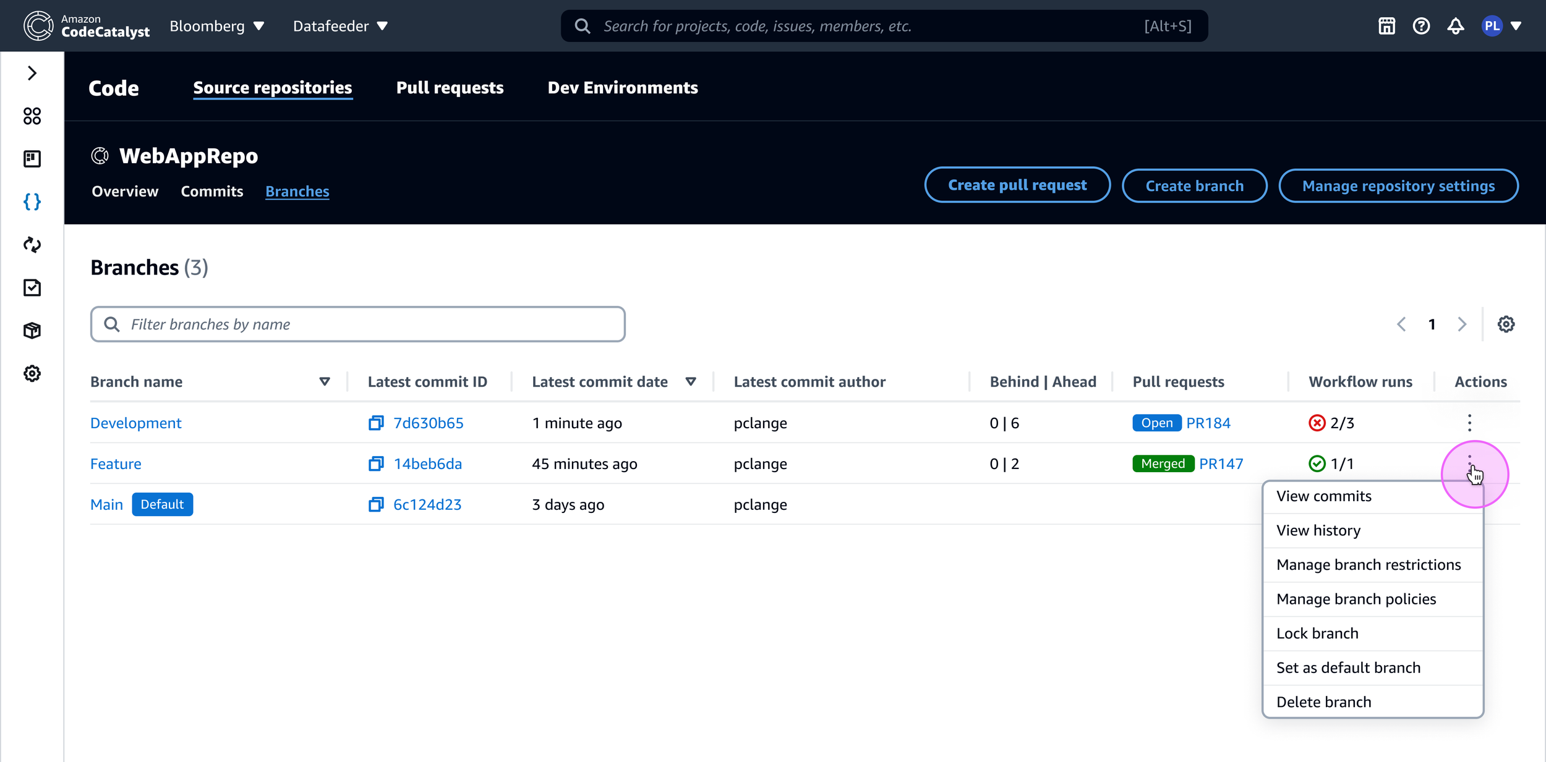Screen dimensions: 1546x762
Task: Click the Create branch button
Action: [1194, 185]
